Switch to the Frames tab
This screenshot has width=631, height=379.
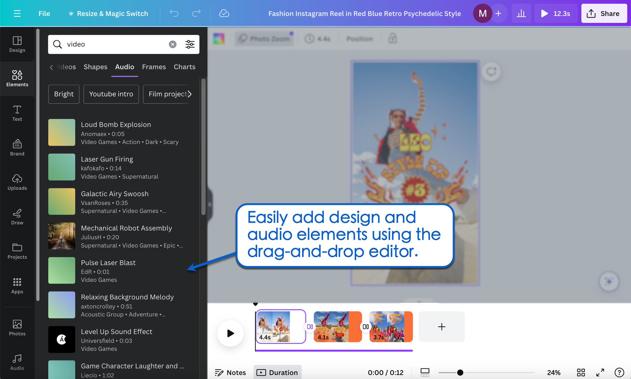(x=154, y=67)
